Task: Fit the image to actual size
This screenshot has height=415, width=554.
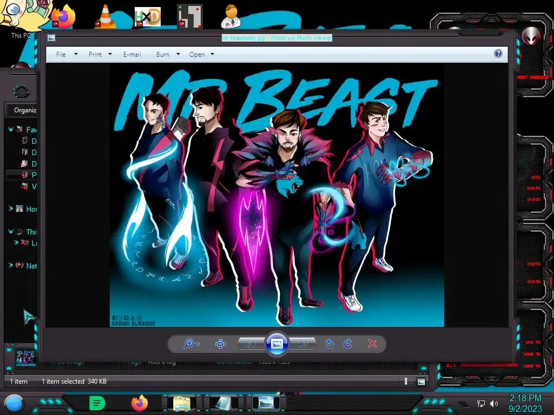Action: (x=221, y=344)
